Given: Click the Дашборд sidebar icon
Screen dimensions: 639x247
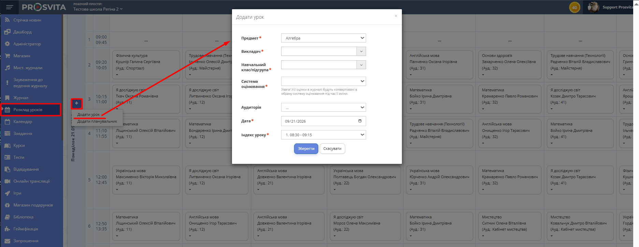Looking at the screenshot, I should 7,32.
